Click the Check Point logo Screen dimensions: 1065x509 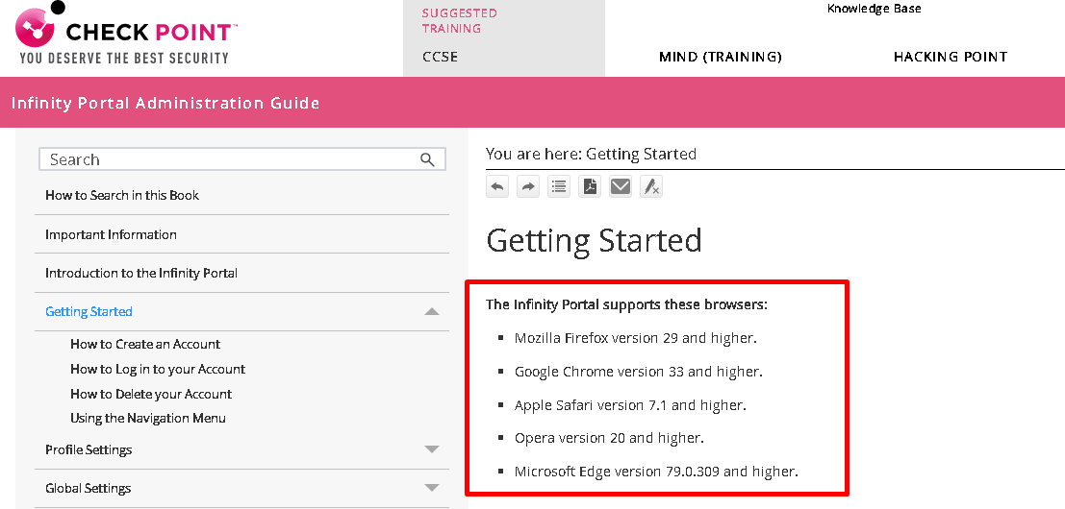[125, 36]
